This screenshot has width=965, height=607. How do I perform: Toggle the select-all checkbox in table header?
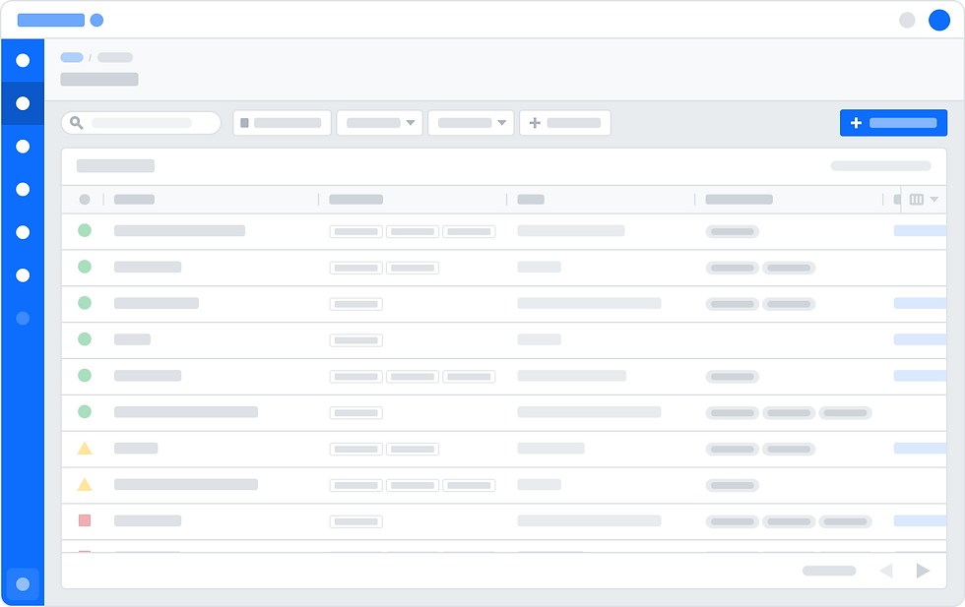[84, 199]
